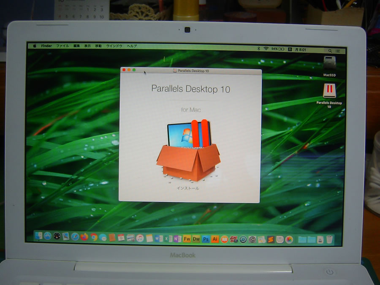Open Contacts book icon in Dock
The height and width of the screenshot is (285, 380).
point(112,237)
